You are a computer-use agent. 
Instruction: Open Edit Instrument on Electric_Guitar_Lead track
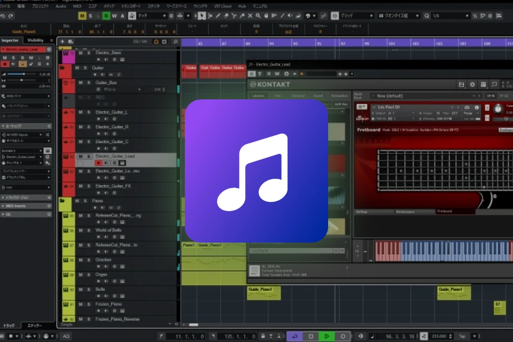[122, 163]
